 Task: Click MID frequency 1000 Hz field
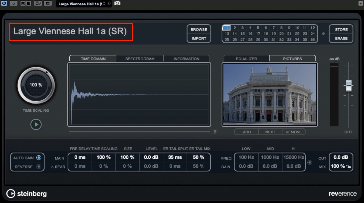click(x=270, y=157)
